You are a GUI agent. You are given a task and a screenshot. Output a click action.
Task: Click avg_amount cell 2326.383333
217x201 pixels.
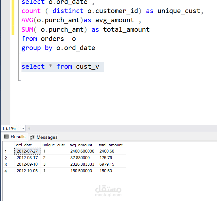(82, 164)
